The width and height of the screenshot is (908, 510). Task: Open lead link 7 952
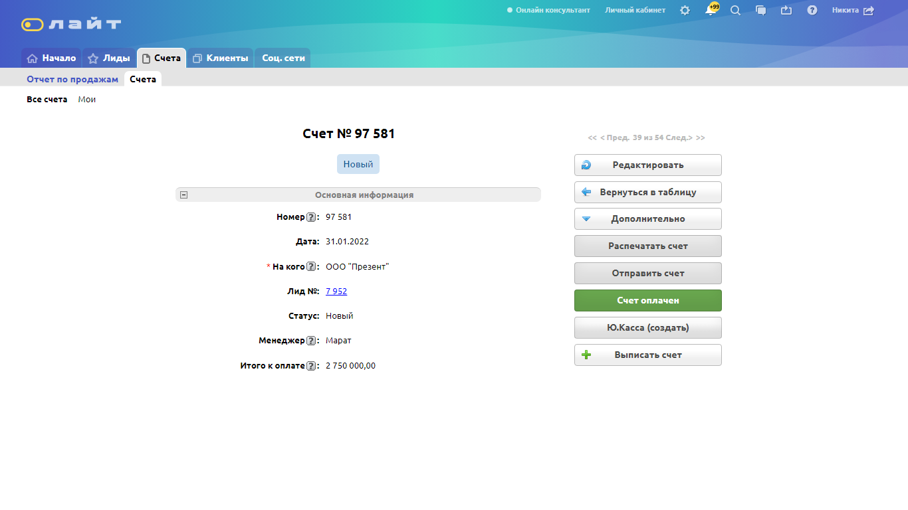336,292
